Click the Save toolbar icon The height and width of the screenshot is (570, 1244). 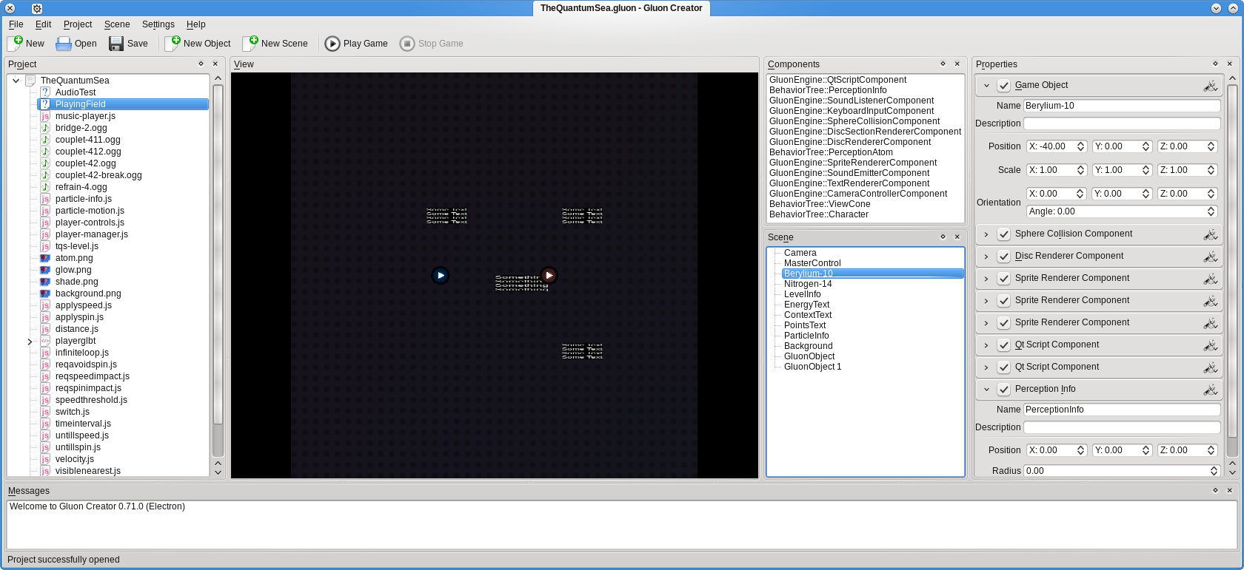[x=116, y=44]
